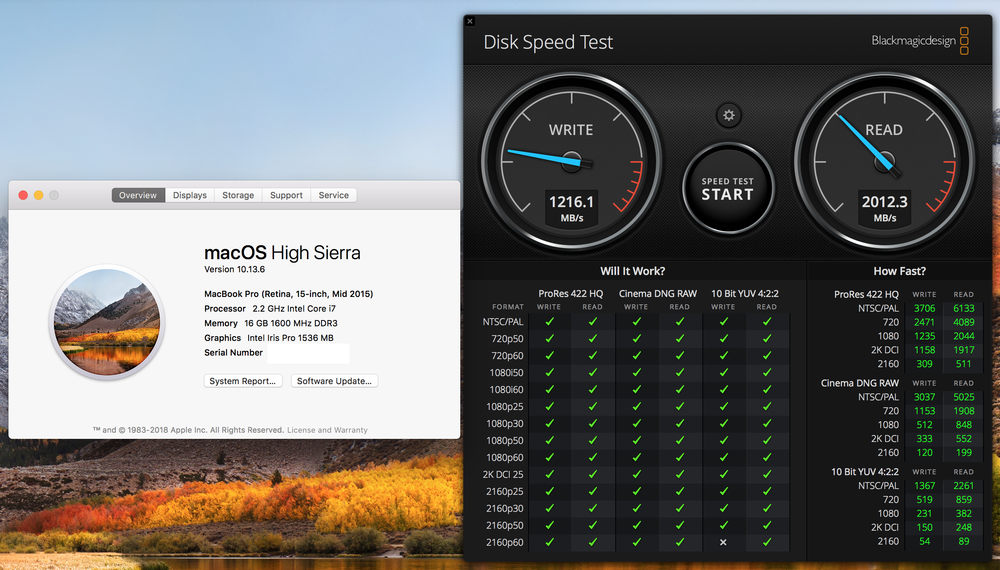Click Cinema DNG RAW 2160 read value 199
1000x570 pixels.
964,452
